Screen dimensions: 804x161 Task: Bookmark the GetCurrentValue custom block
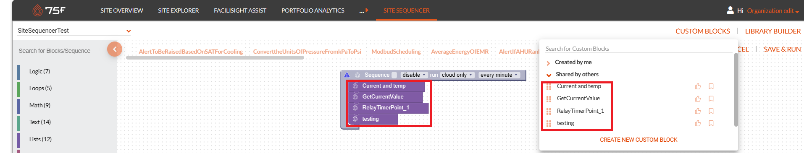[x=711, y=99]
